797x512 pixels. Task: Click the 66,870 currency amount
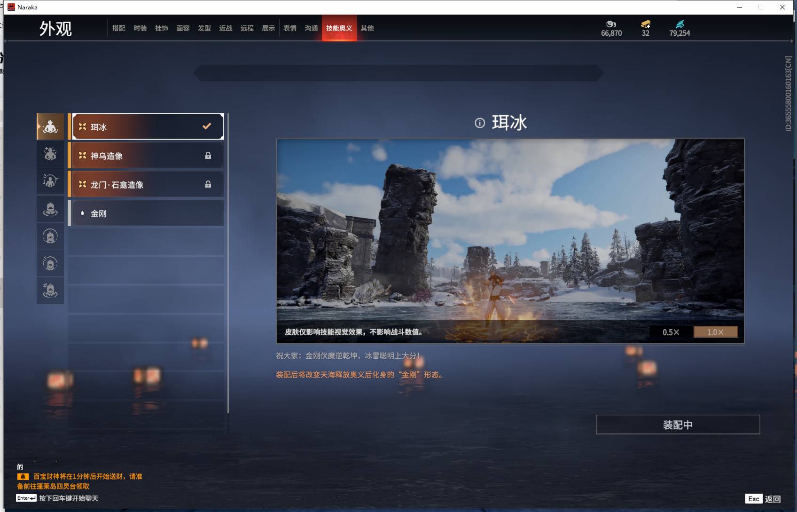(611, 33)
